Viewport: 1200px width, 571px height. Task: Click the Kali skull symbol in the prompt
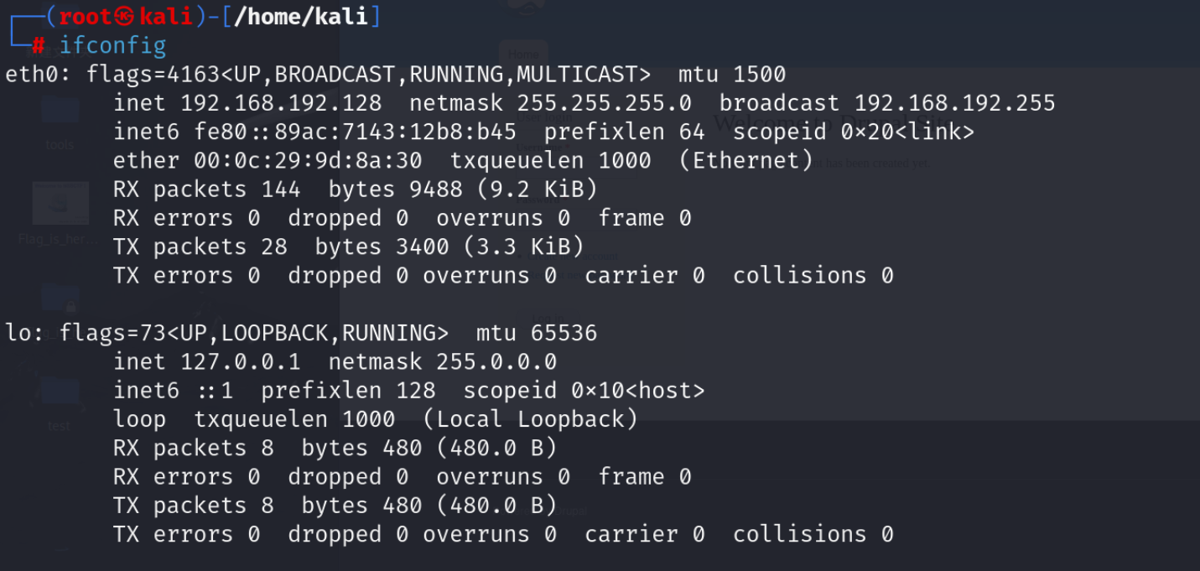pos(125,16)
